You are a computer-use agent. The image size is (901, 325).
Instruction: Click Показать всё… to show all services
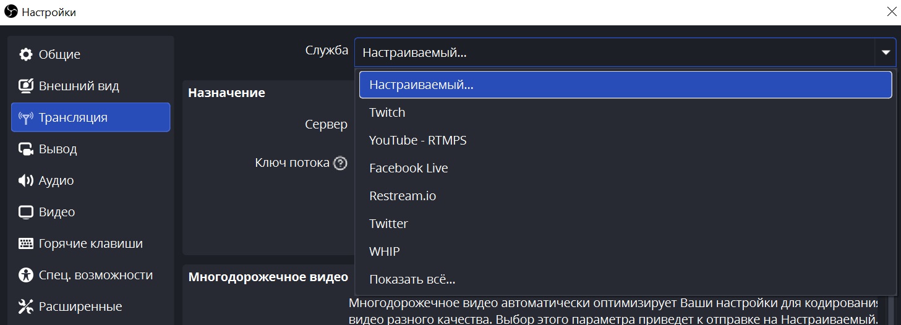click(412, 279)
